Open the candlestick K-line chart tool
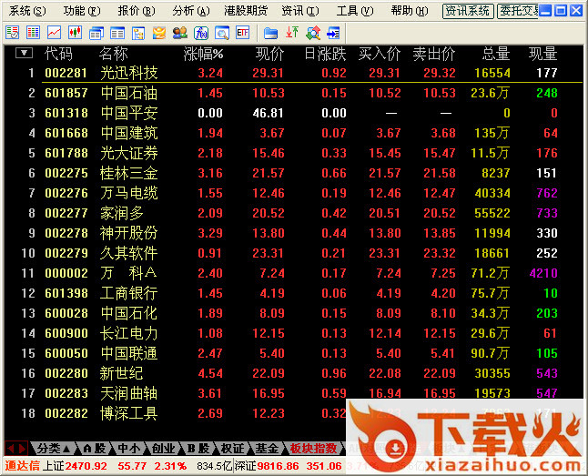 [76, 32]
